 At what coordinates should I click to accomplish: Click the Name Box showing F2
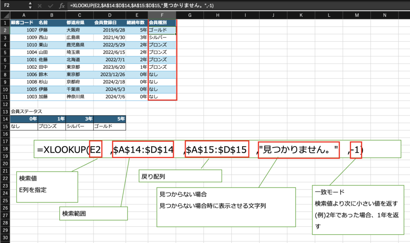click(x=14, y=6)
